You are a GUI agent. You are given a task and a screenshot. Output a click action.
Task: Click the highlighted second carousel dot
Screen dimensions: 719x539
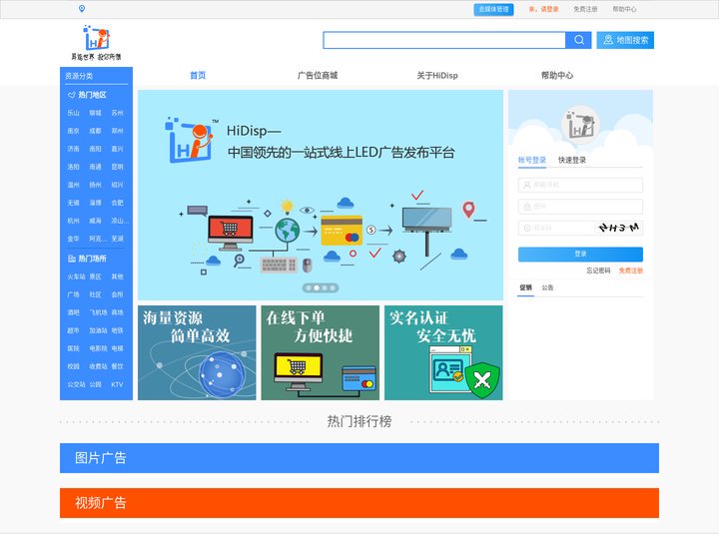point(317,287)
